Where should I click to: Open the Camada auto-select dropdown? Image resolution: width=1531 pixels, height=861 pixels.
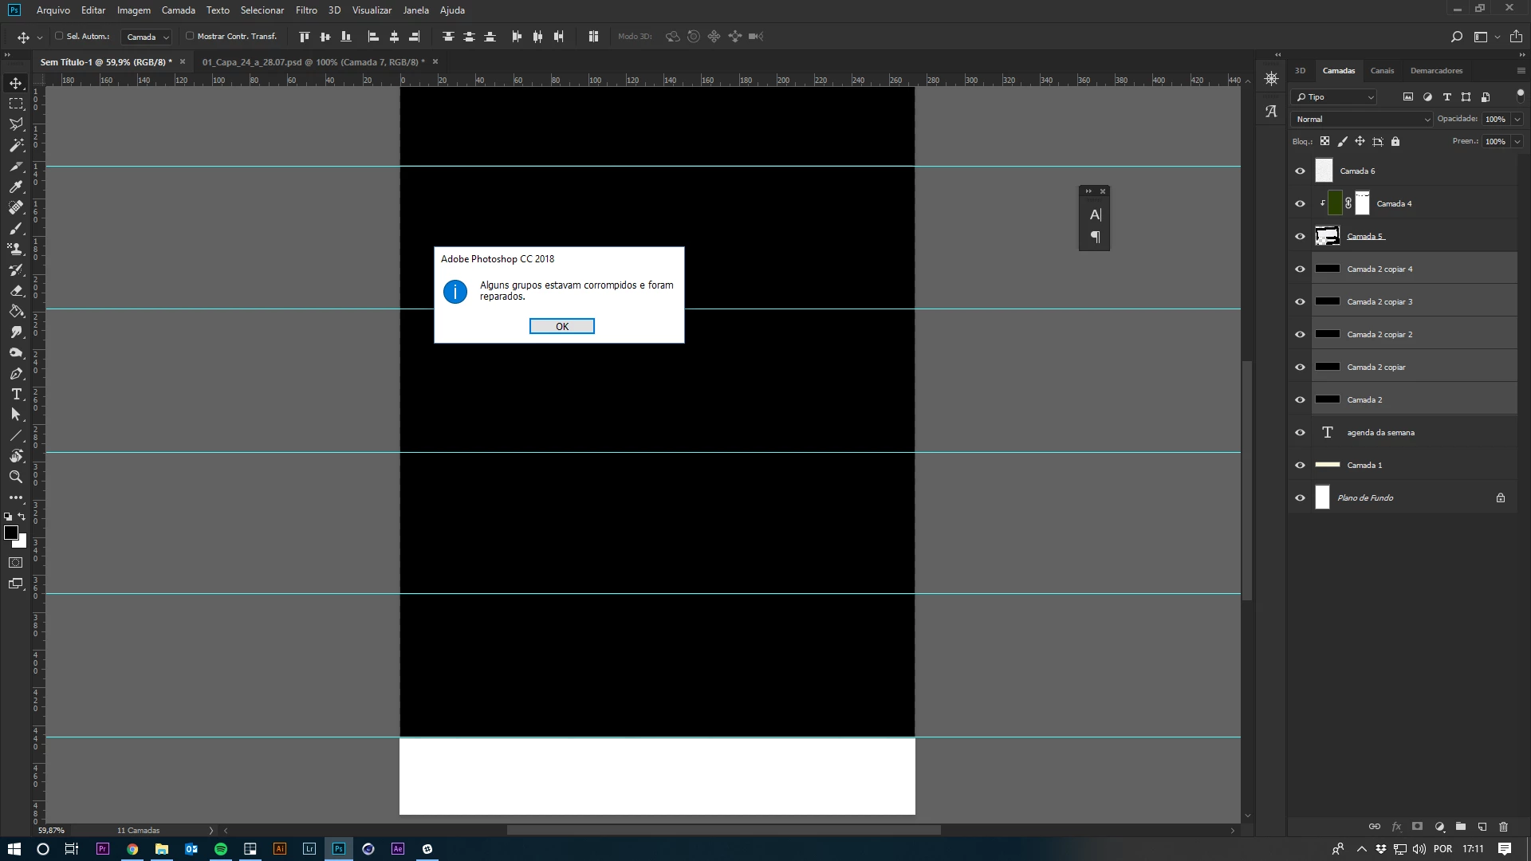(x=148, y=37)
